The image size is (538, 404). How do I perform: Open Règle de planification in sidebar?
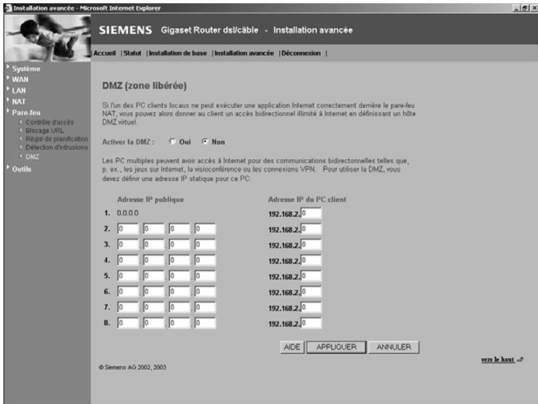57,139
